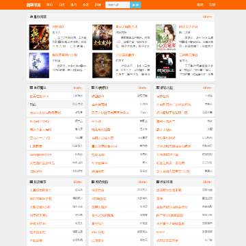Open the 首页 home item in the navigation
Screen dimensions: 246x246
coord(50,5)
